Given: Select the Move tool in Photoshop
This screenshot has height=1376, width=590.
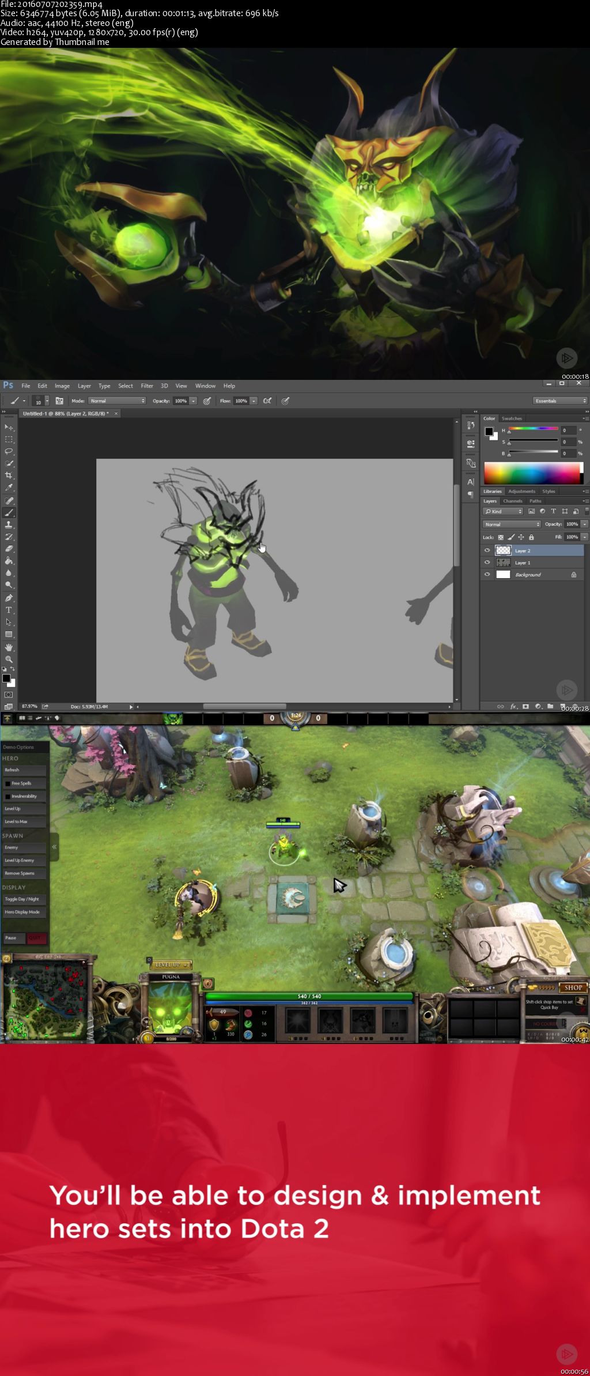Looking at the screenshot, I should click(9, 427).
